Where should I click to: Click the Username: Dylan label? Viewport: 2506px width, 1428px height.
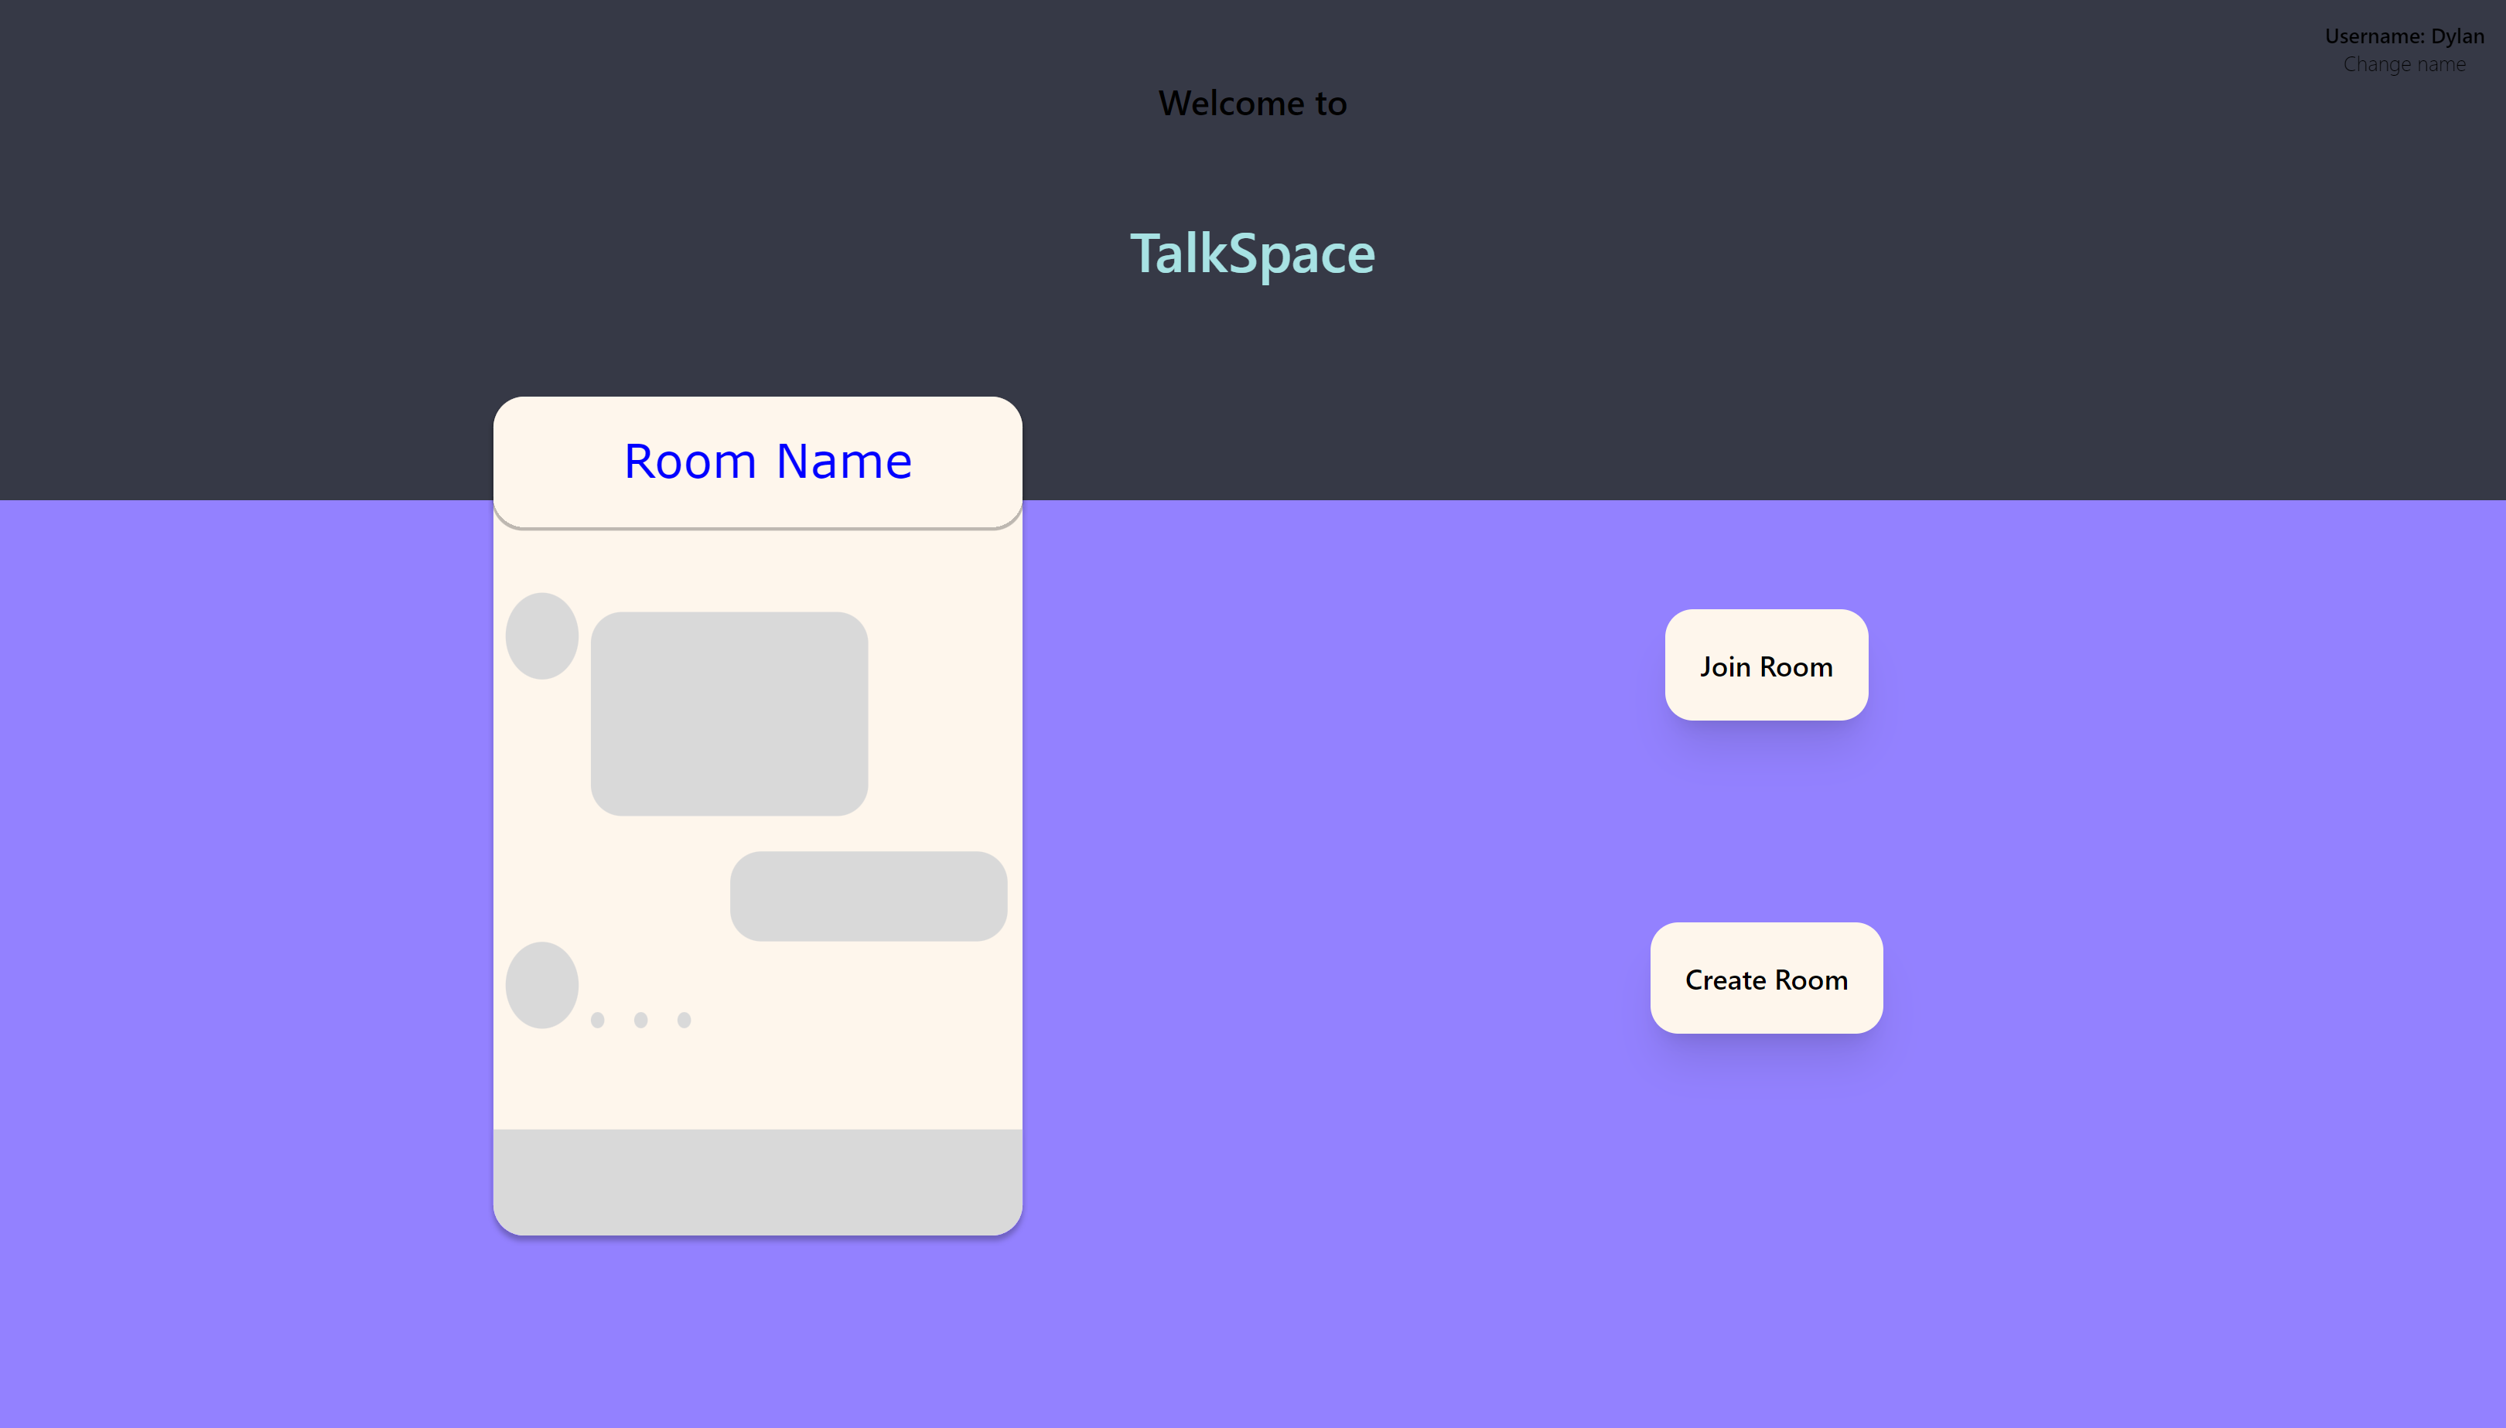tap(2403, 36)
